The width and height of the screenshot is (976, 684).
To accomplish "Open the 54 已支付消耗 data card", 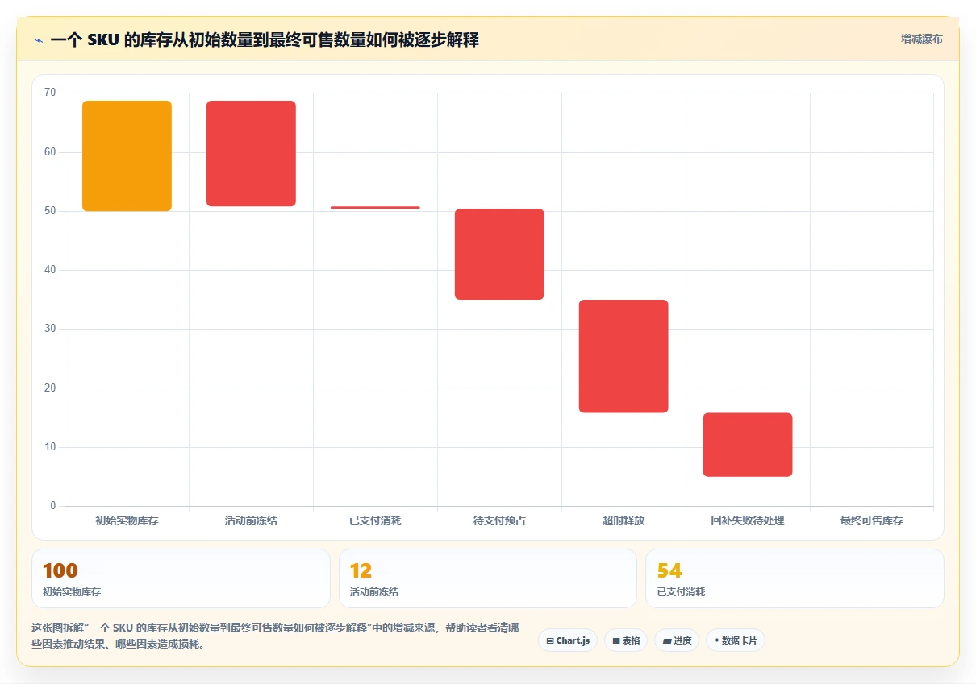I will coord(795,578).
